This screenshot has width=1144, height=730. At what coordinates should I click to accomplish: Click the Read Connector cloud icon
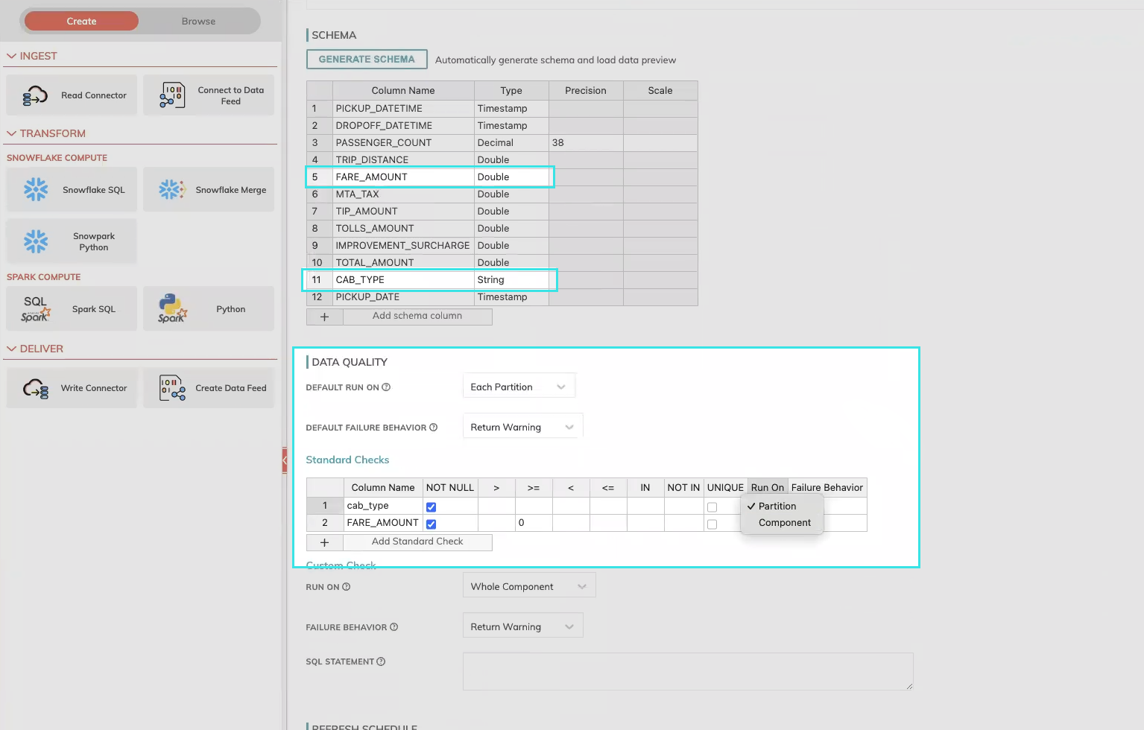tap(35, 95)
